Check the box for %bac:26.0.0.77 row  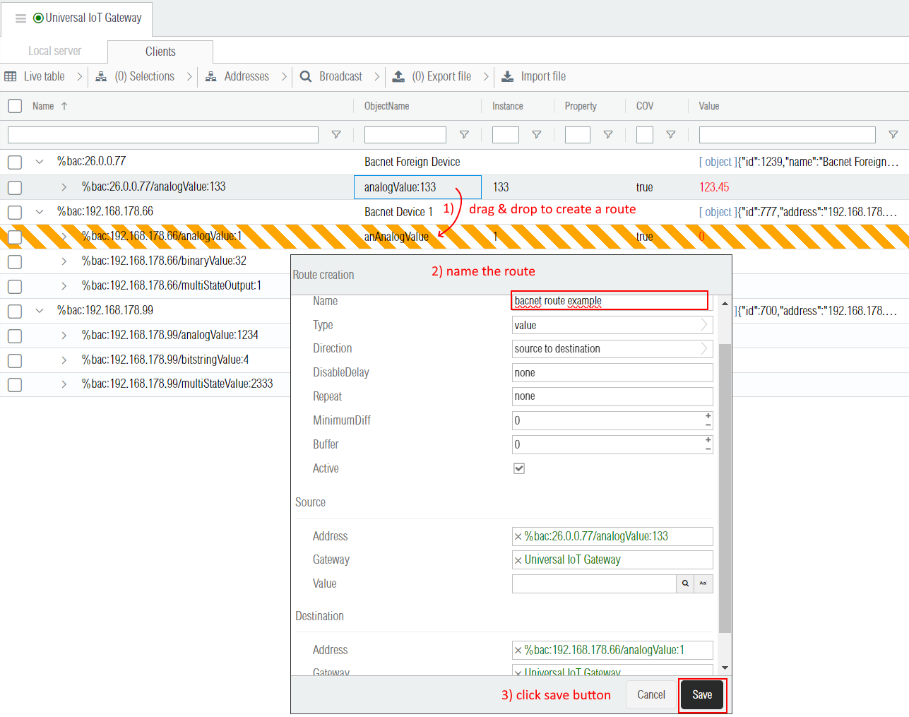[x=15, y=162]
